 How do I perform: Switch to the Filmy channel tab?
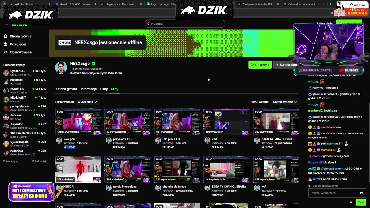click(104, 89)
